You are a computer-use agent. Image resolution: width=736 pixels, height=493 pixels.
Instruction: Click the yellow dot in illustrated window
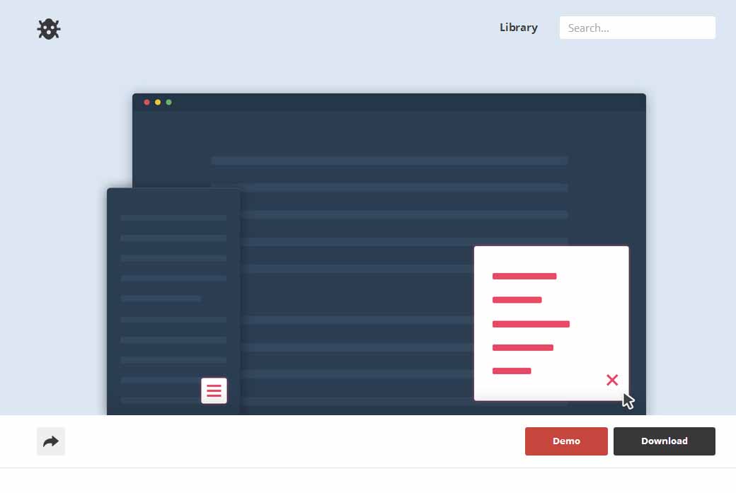tap(158, 103)
